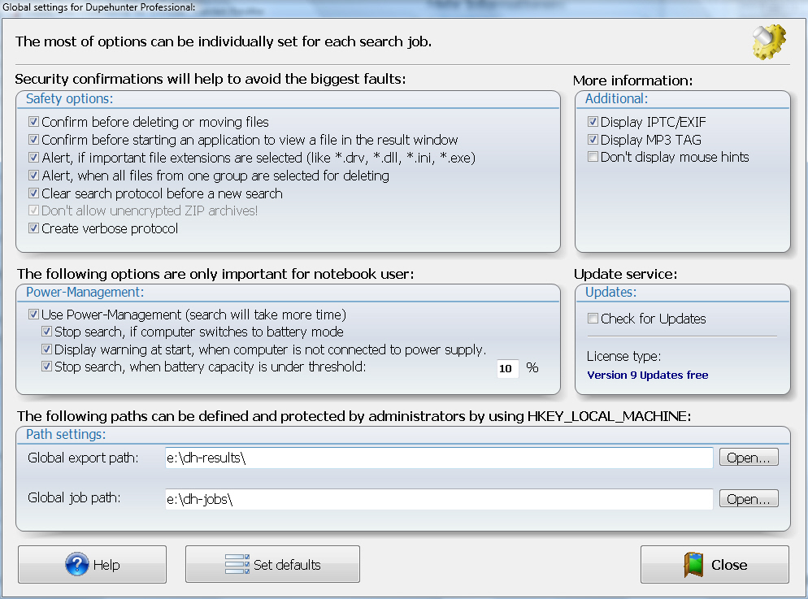Click the Update service heading
Viewport: 808px width, 599px height.
coord(626,274)
